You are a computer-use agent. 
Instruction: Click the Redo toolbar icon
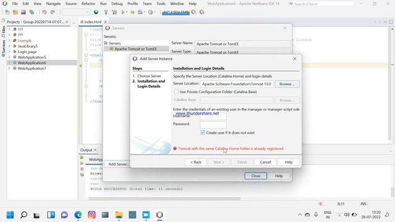pos(52,12)
